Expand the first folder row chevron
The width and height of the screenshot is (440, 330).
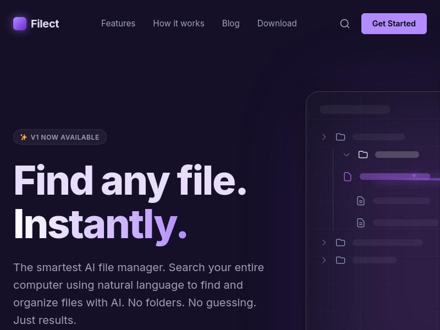click(324, 137)
